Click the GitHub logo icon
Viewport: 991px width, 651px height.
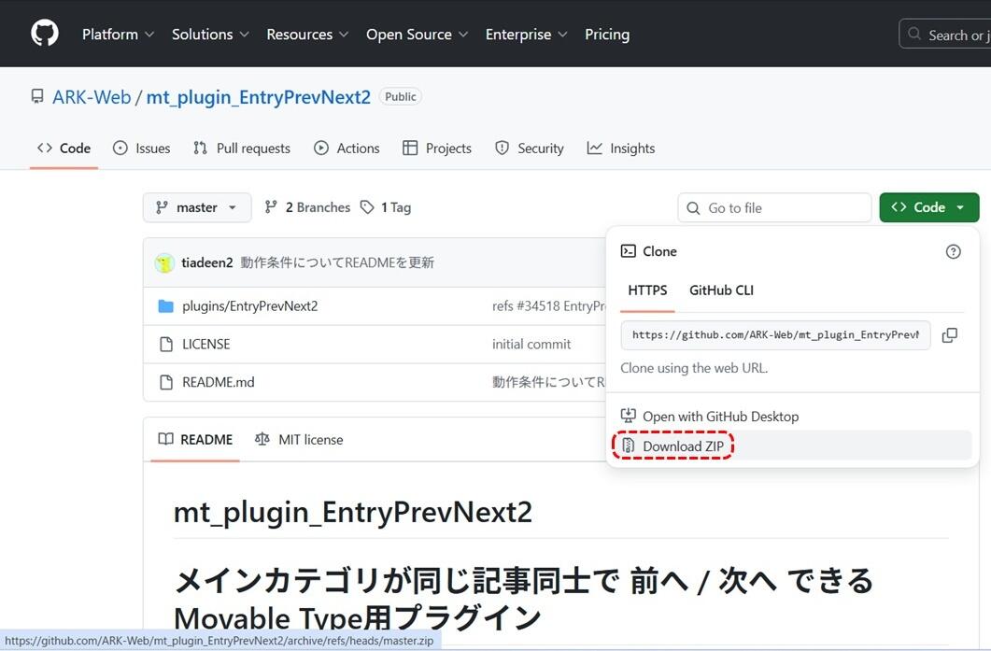(x=44, y=33)
